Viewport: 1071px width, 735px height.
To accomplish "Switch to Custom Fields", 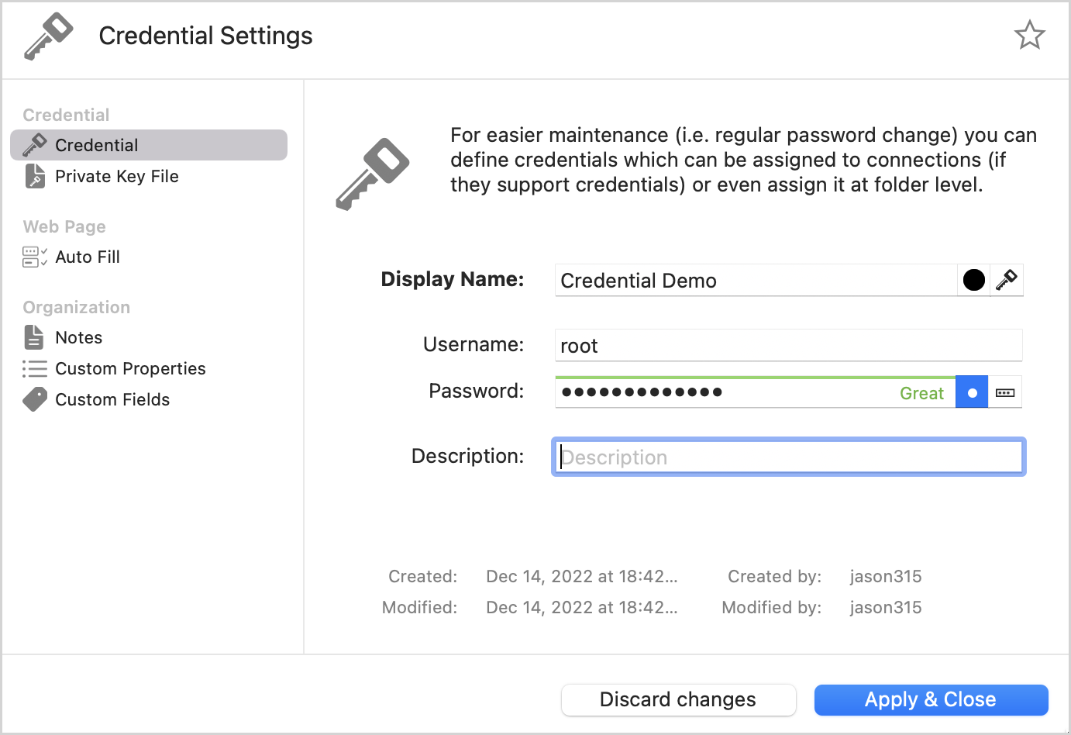I will pos(112,399).
